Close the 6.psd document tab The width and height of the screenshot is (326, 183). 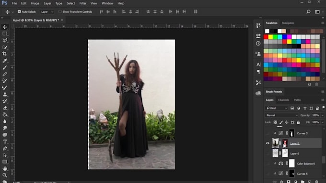point(62,20)
